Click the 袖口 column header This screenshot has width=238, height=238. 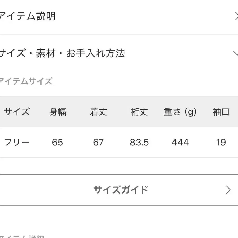(x=222, y=112)
